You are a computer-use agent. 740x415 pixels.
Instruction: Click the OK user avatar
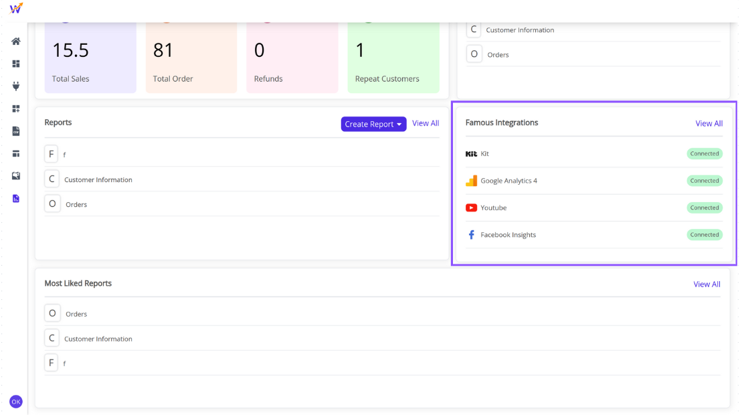16,402
